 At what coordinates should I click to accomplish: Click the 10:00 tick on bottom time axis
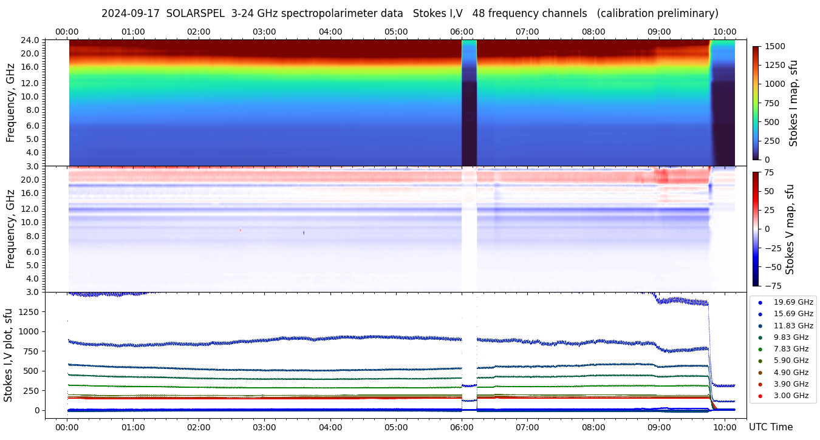[x=725, y=427]
